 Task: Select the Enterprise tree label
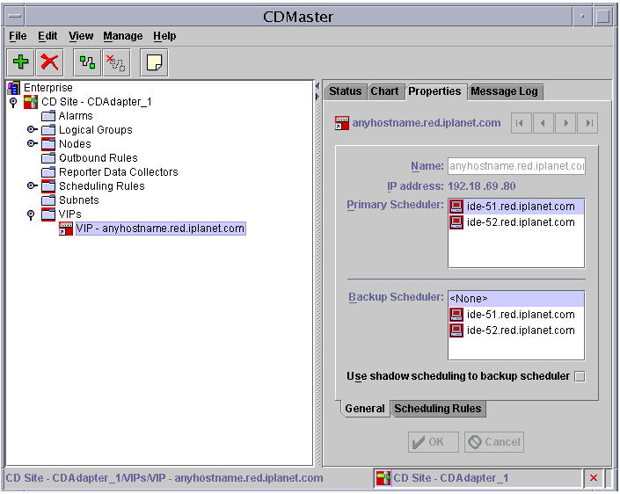[48, 88]
